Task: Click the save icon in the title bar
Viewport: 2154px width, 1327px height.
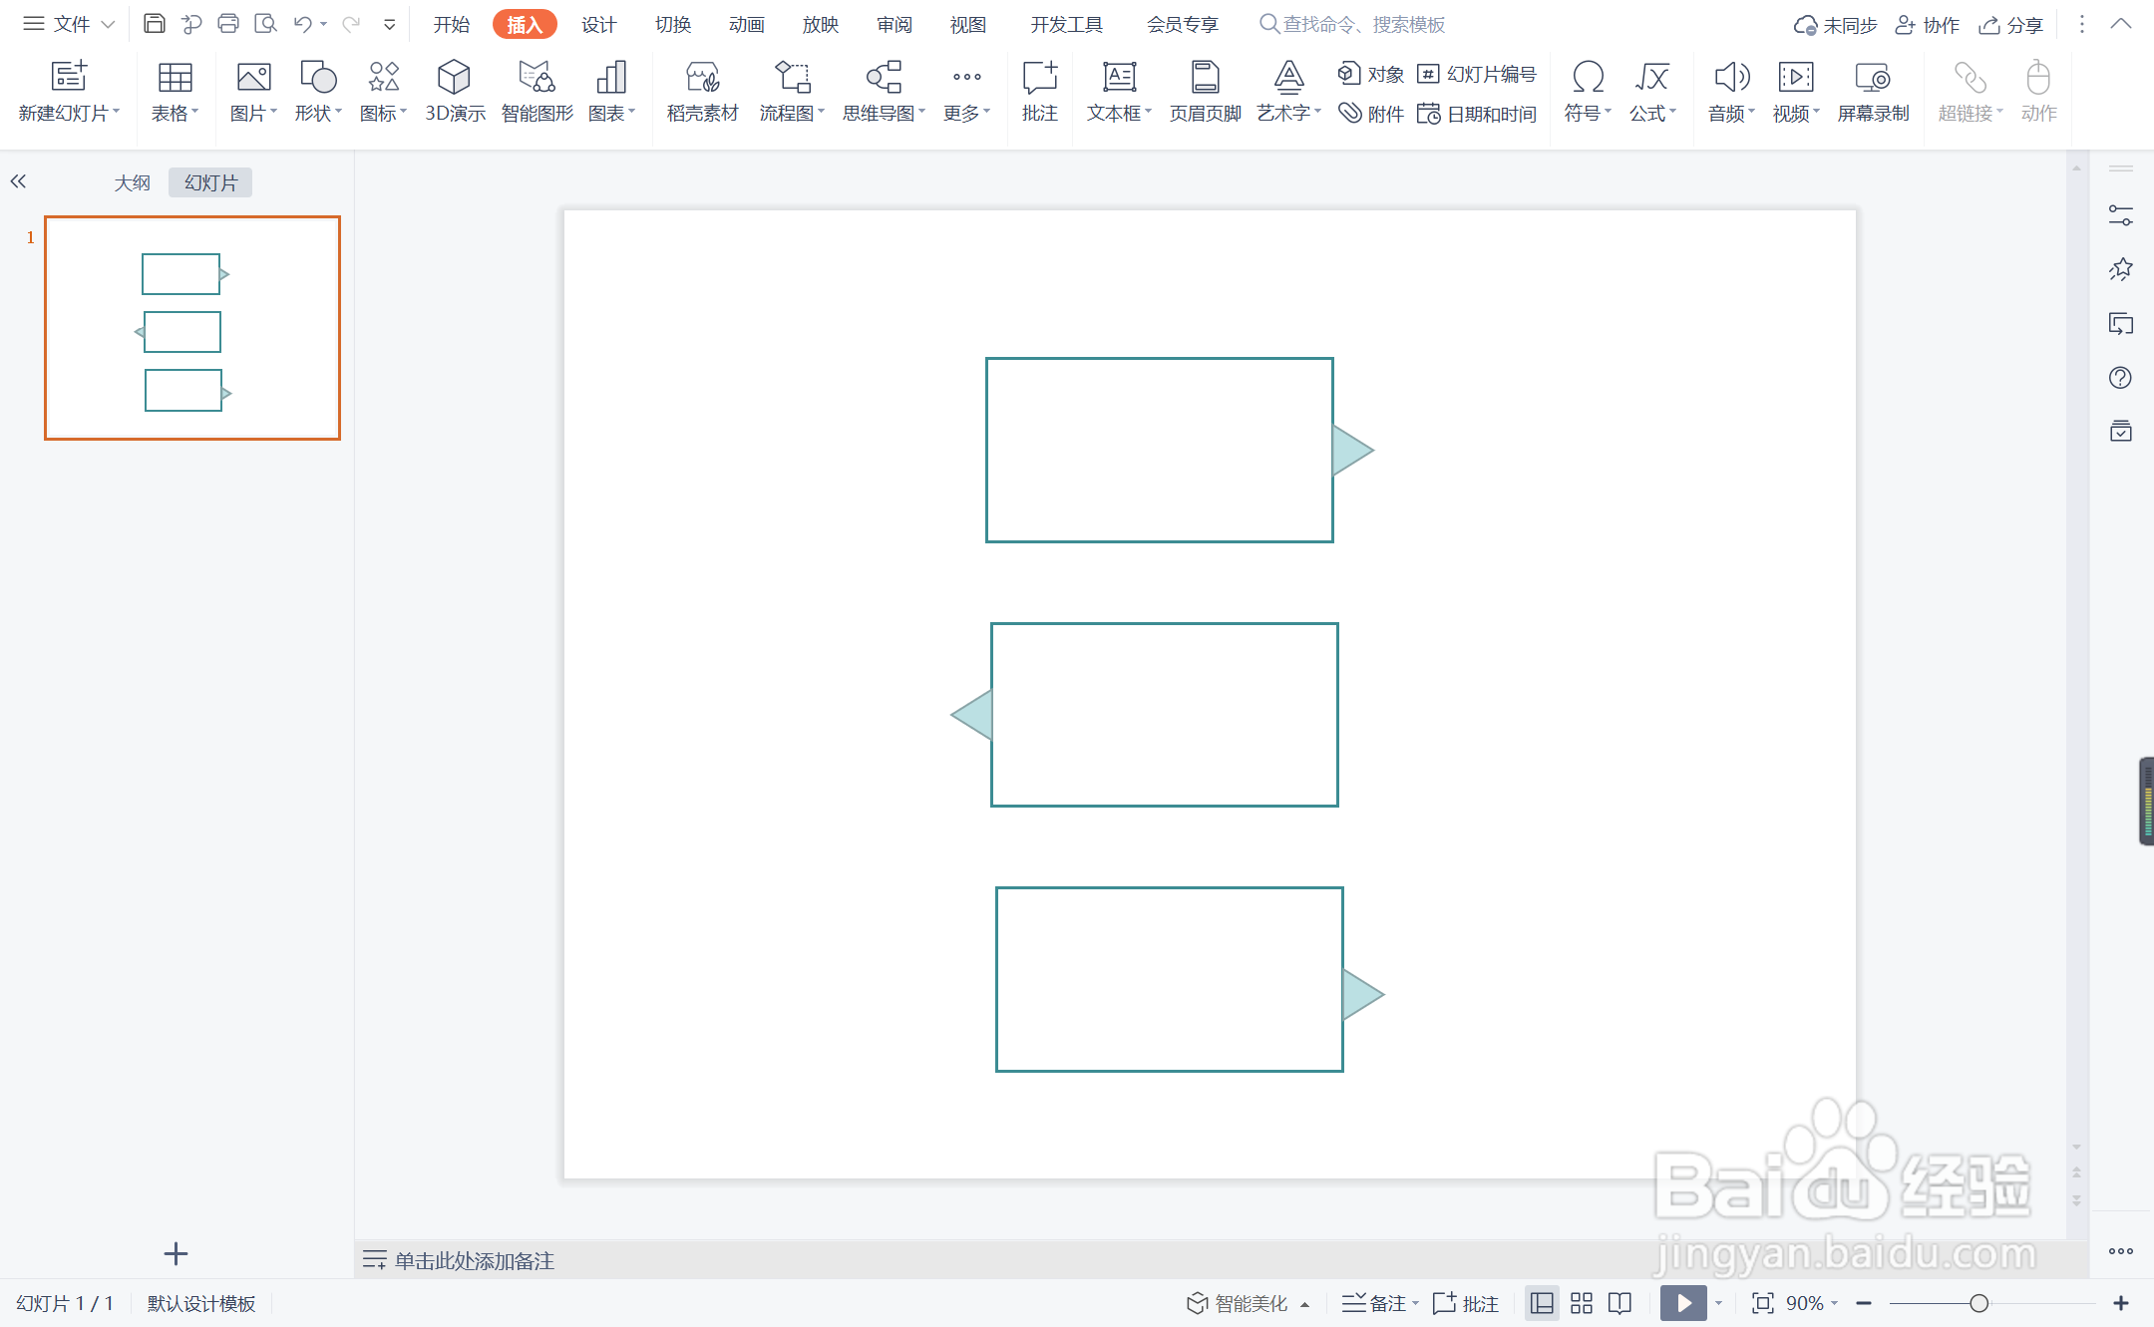Action: 155,24
